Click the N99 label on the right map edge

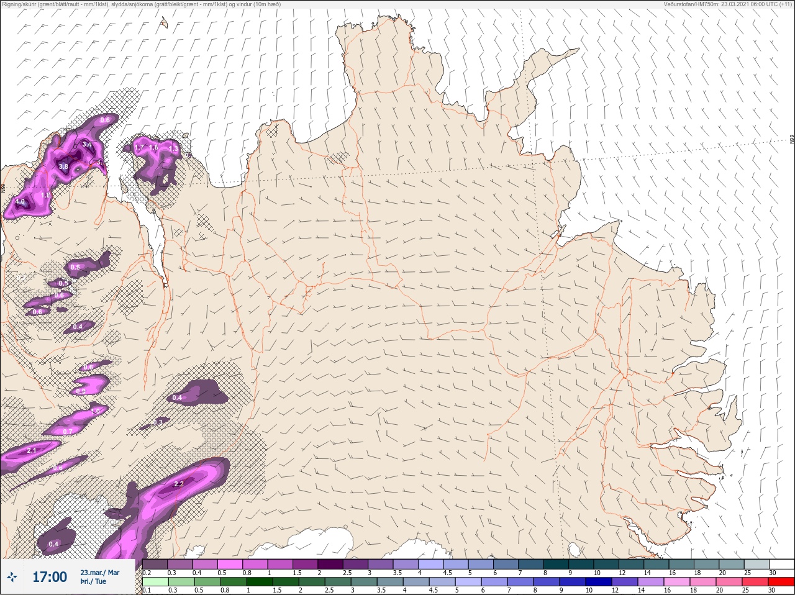coord(792,140)
